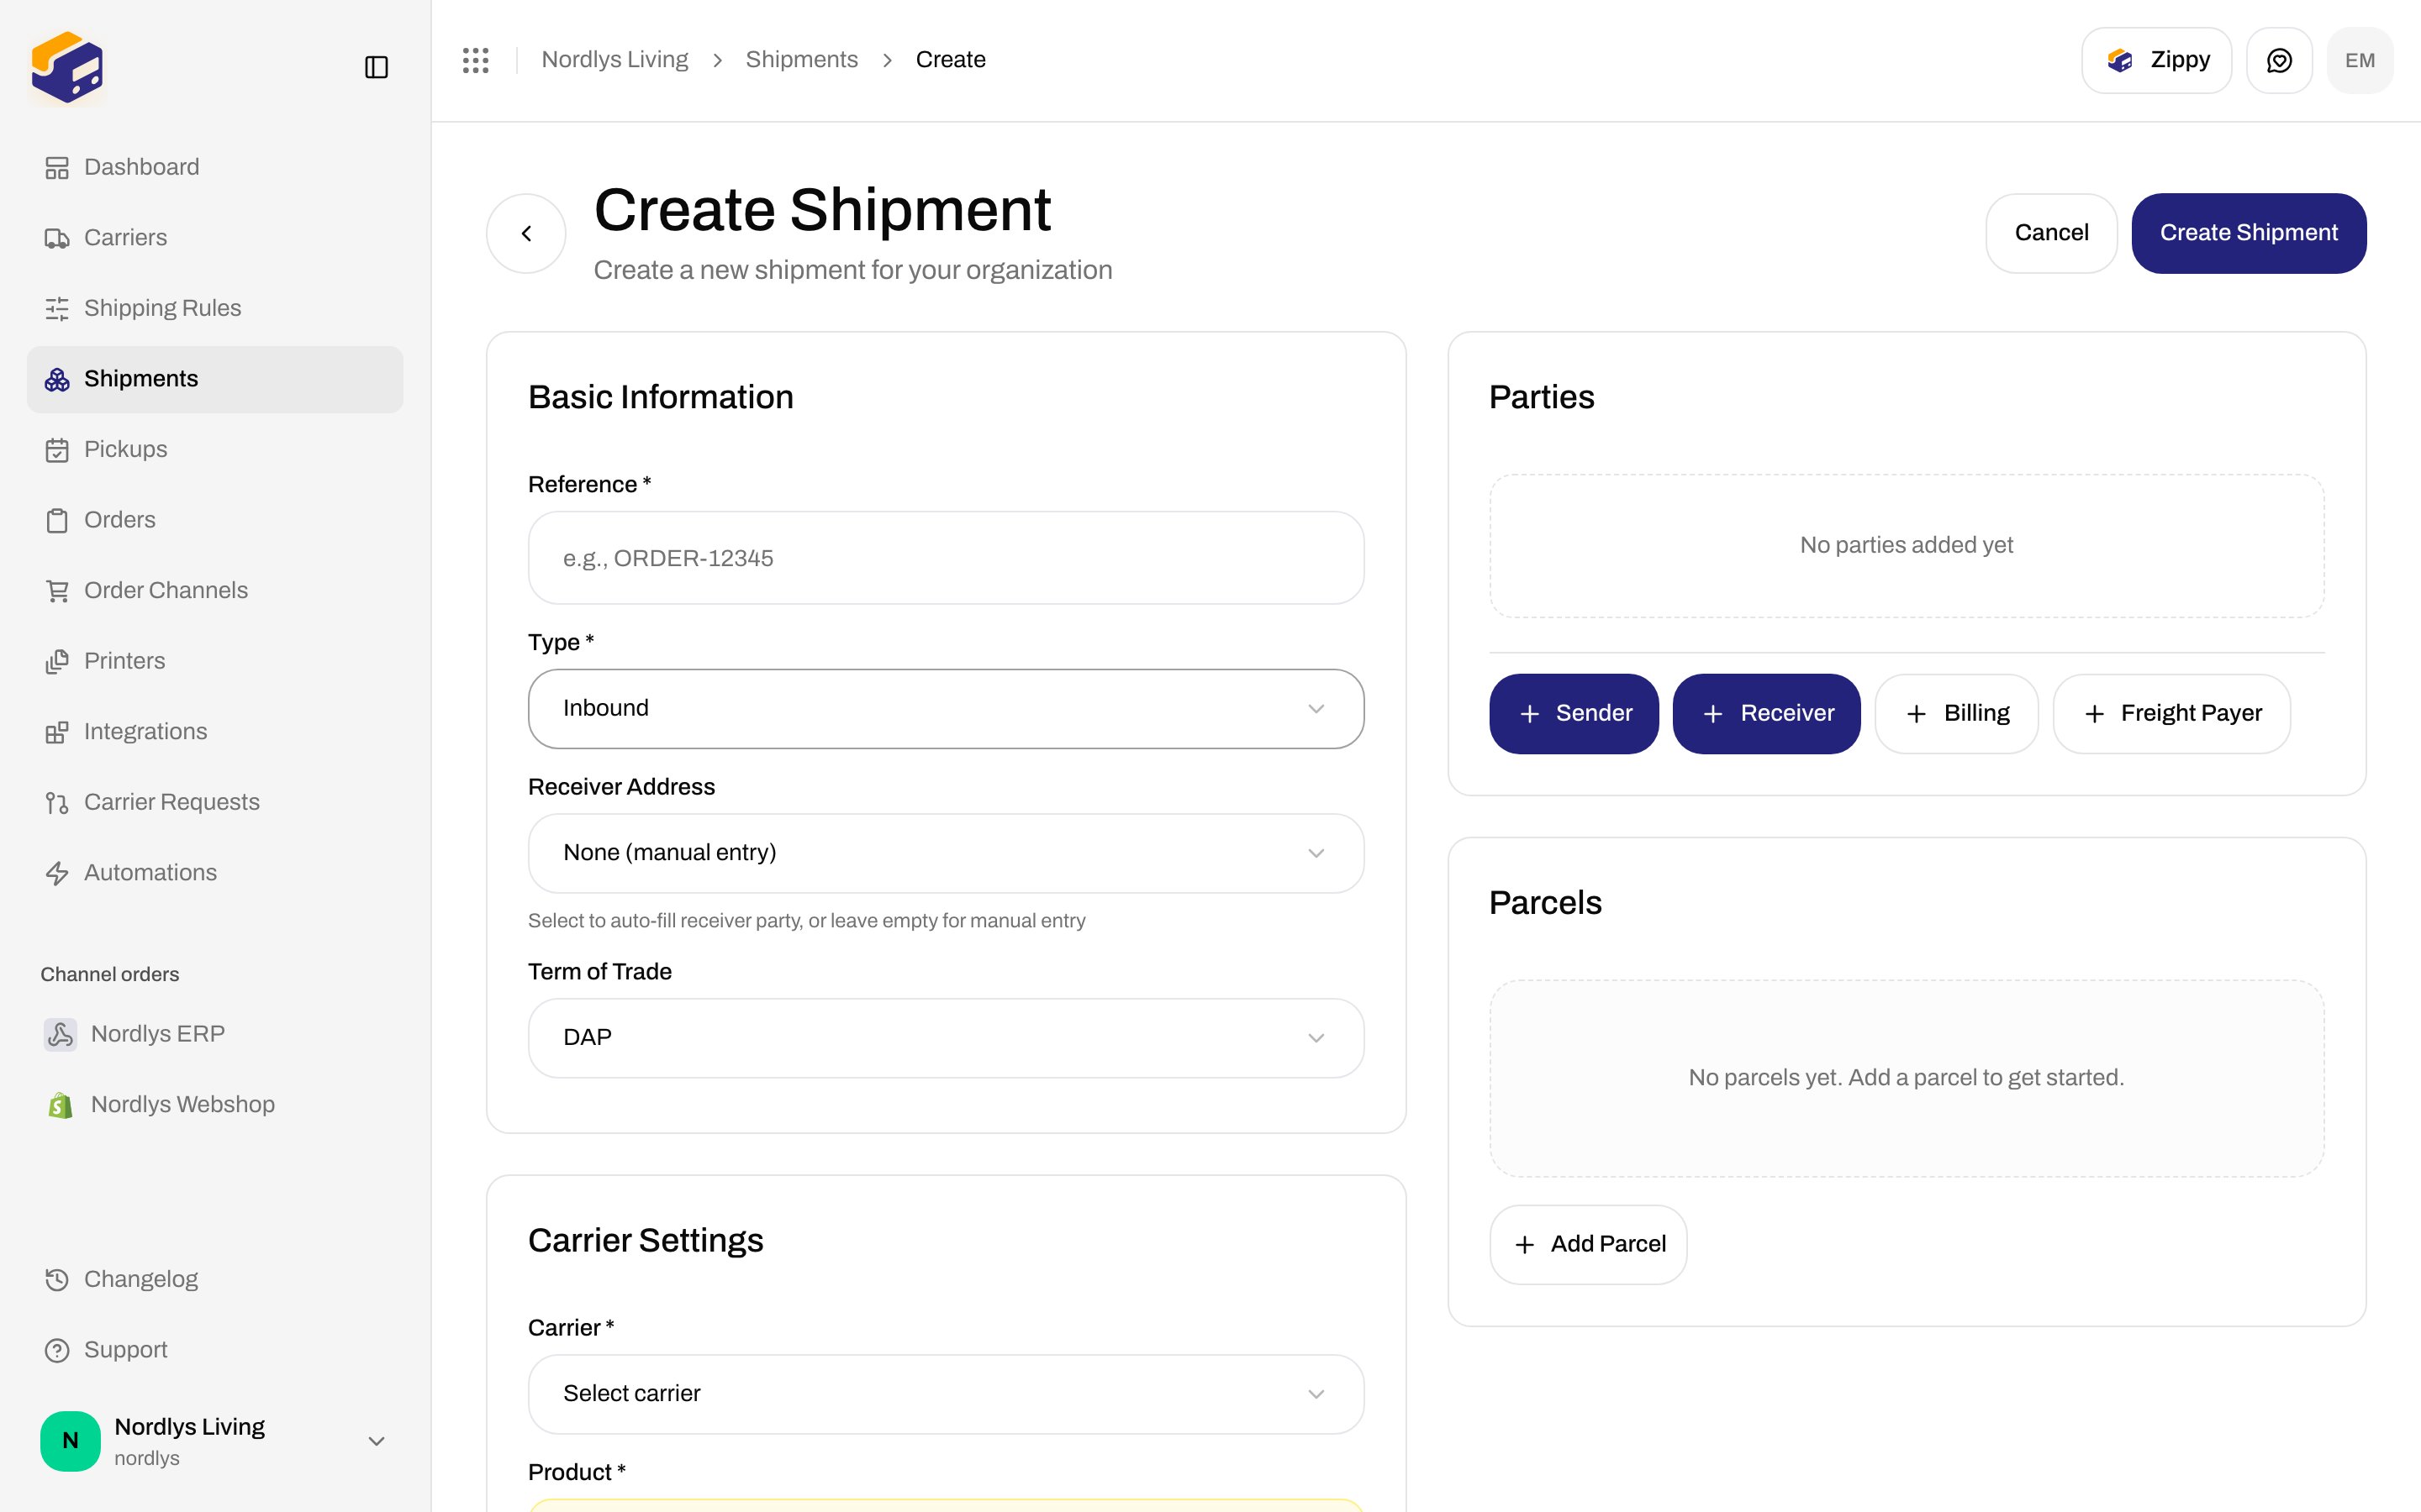Click the Dashboard icon in sidebar
The image size is (2421, 1512).
coord(57,167)
